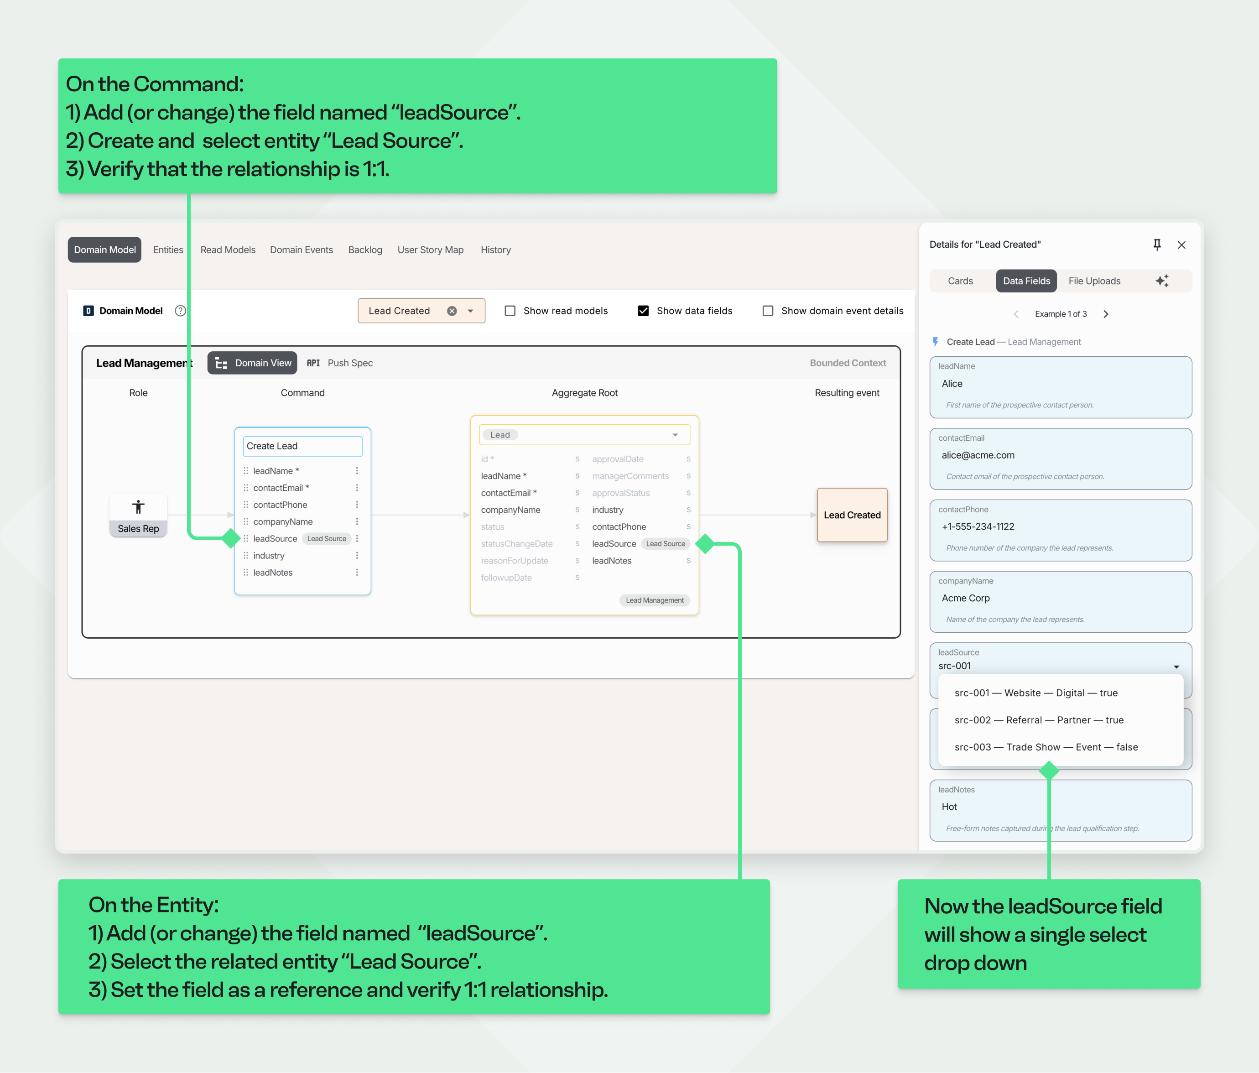The width and height of the screenshot is (1259, 1073).
Task: Go to the next example arrow
Action: [x=1106, y=314]
